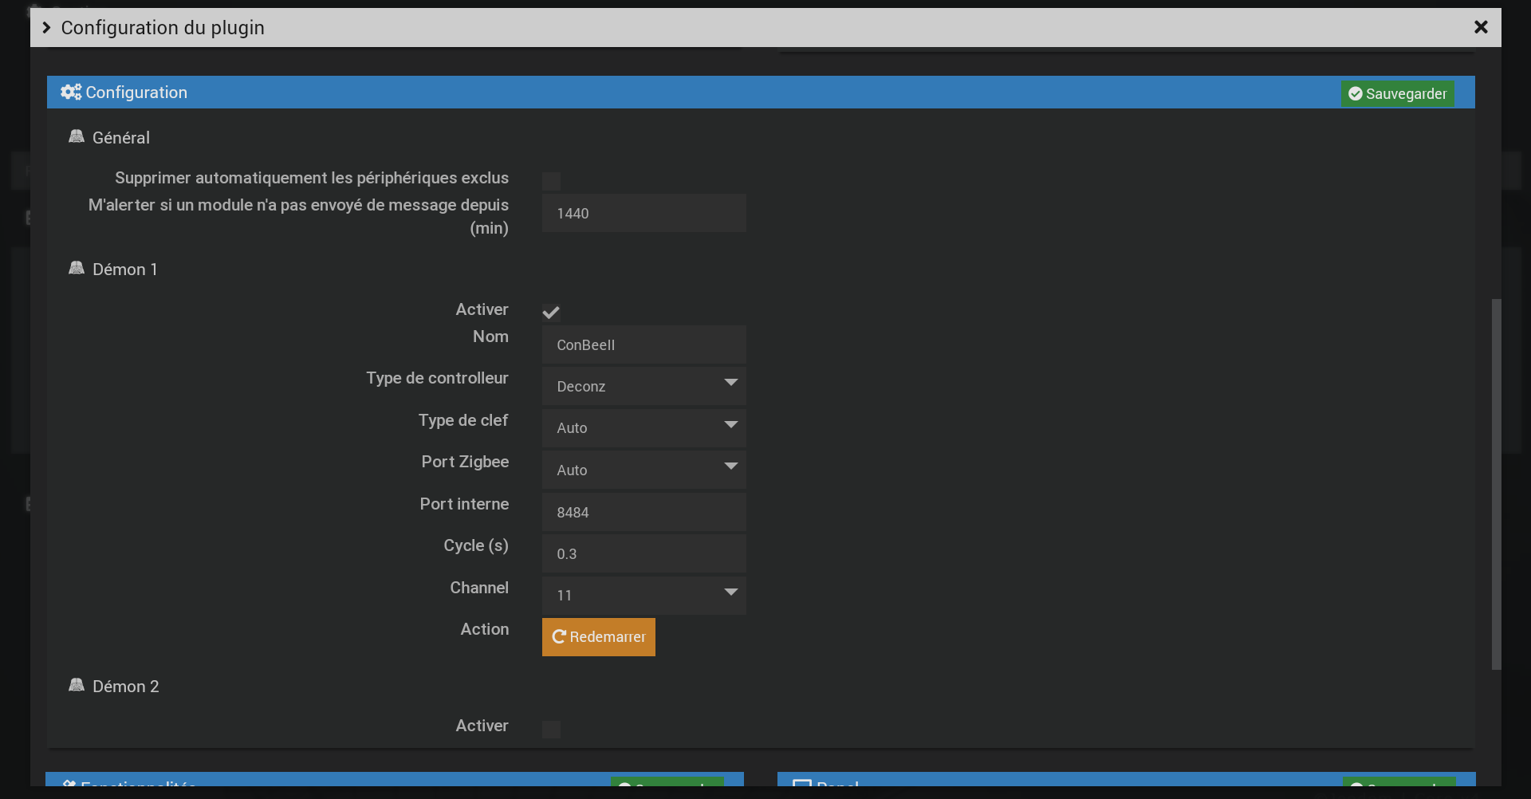Screen dimensions: 1531x799
Task: Click the Action label
Action: coord(485,629)
